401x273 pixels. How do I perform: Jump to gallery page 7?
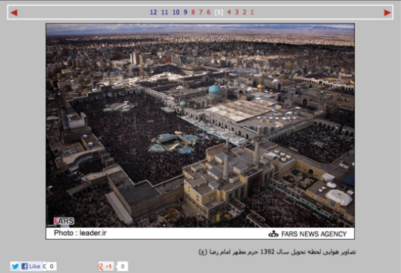[x=201, y=12]
